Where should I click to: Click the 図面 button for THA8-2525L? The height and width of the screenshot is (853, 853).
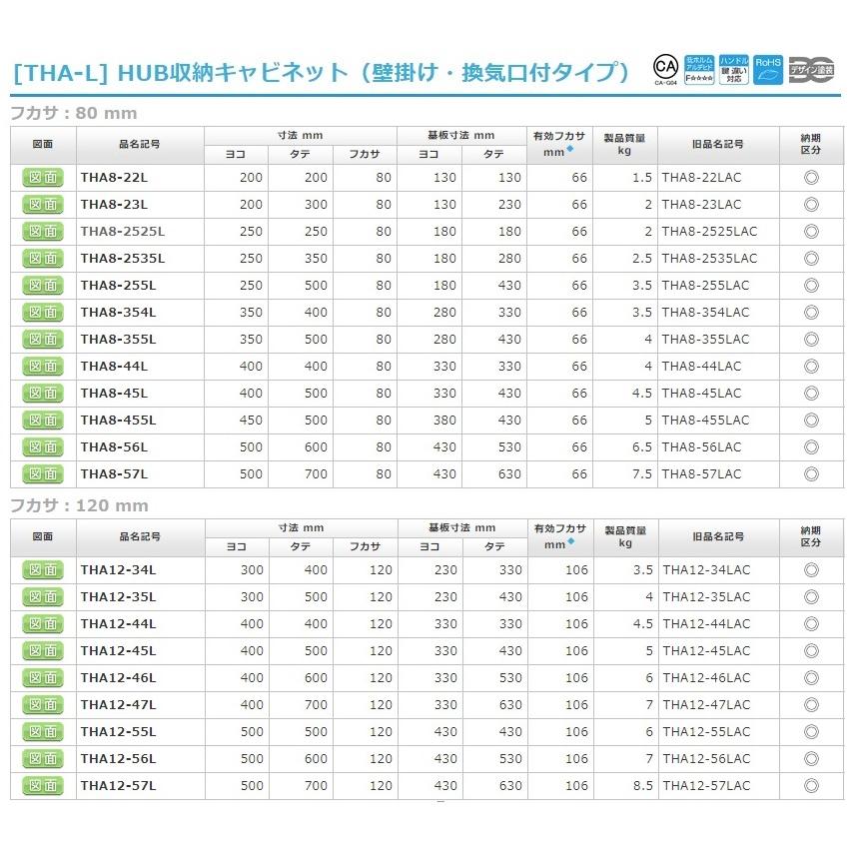coord(40,231)
